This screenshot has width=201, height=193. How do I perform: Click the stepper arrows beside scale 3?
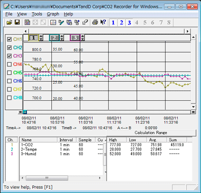point(83,38)
